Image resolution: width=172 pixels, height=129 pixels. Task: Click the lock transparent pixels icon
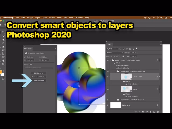(x=112, y=56)
